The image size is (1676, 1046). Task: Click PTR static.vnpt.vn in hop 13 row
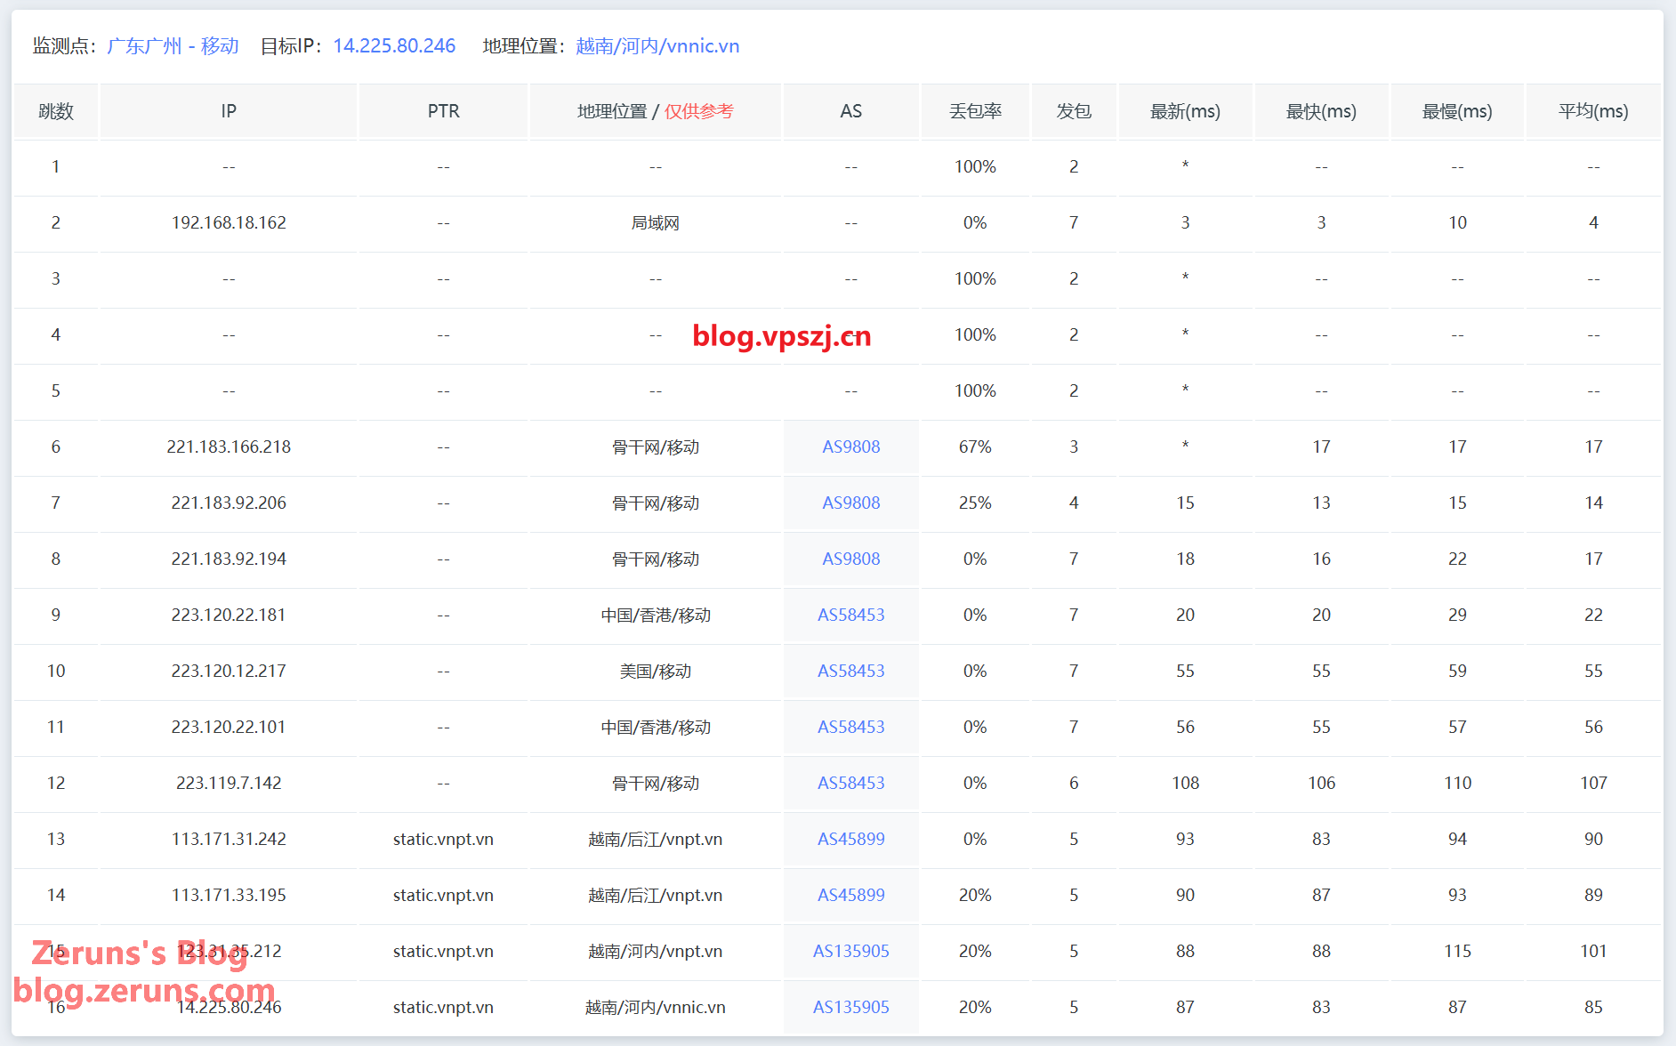[443, 840]
